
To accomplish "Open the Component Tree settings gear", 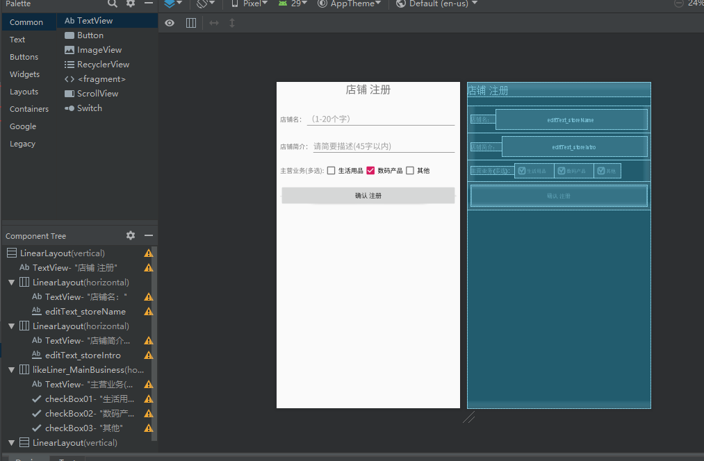I will coord(130,235).
